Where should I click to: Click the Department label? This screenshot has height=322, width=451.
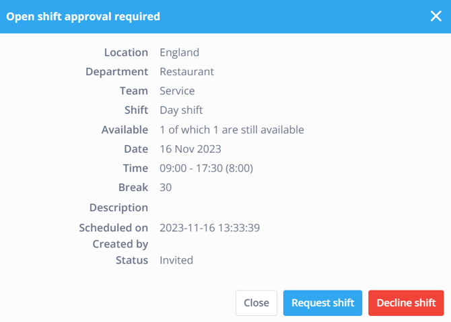point(116,72)
